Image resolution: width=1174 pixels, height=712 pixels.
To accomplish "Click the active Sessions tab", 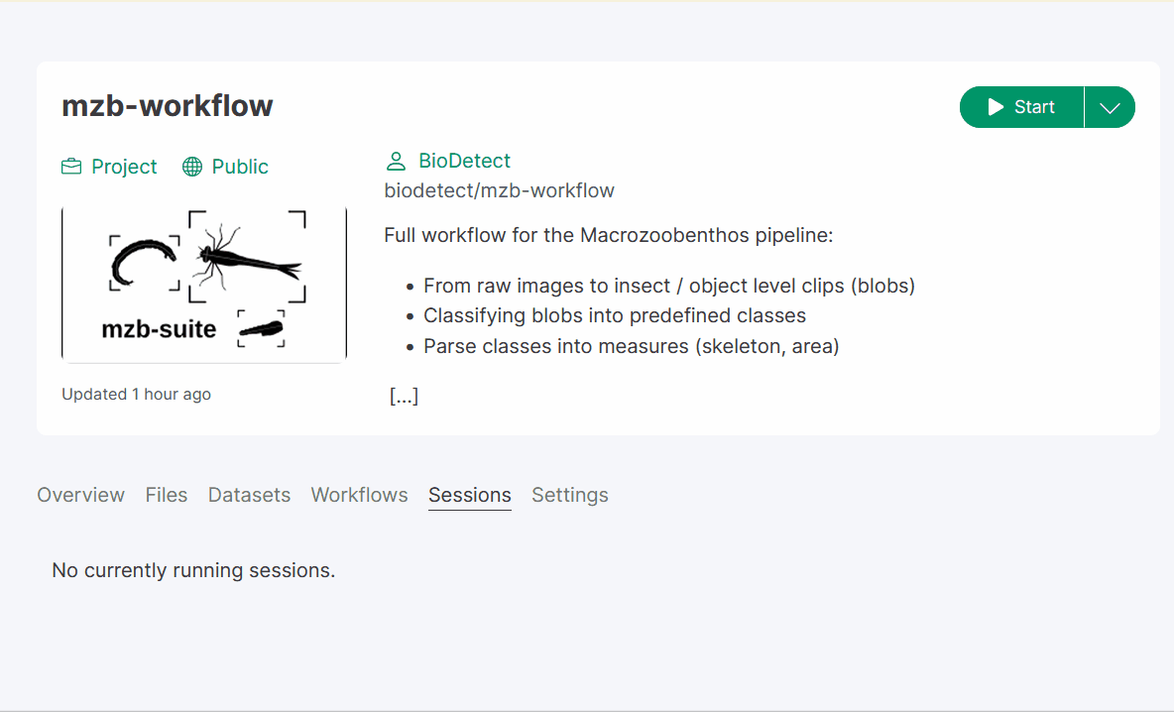I will pyautogui.click(x=469, y=495).
